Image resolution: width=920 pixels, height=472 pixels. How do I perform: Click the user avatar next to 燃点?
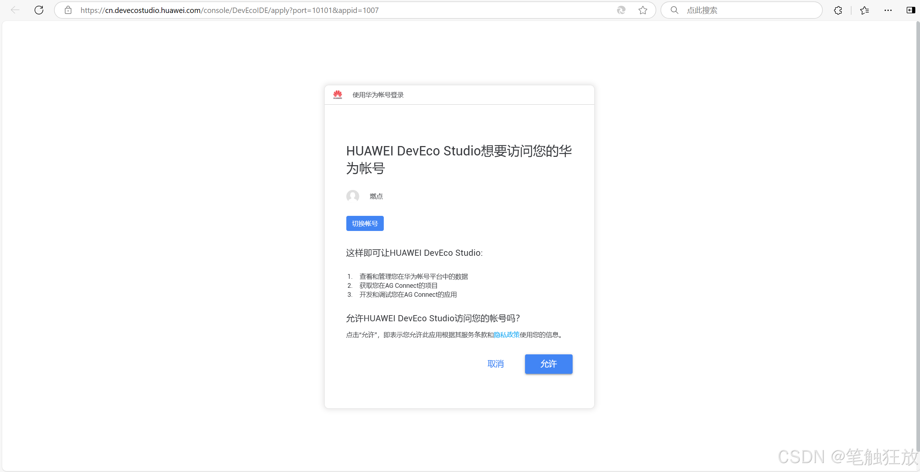(x=353, y=196)
